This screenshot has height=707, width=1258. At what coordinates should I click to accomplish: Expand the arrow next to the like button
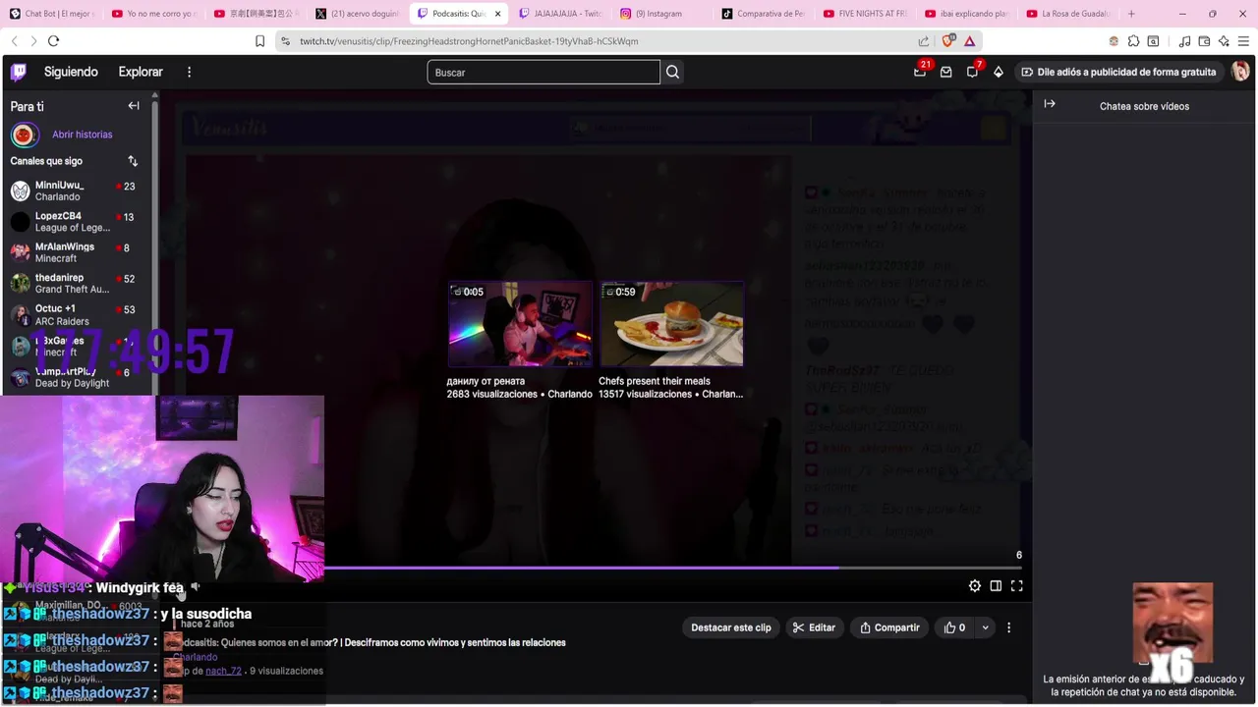click(985, 627)
